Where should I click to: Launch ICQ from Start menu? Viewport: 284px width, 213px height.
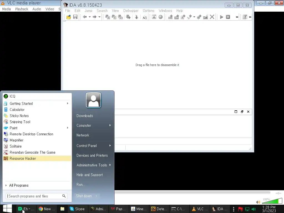pyautogui.click(x=37, y=96)
